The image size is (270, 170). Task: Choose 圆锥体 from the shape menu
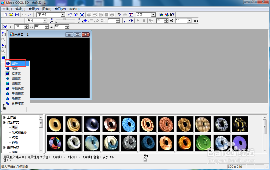pos(18,79)
